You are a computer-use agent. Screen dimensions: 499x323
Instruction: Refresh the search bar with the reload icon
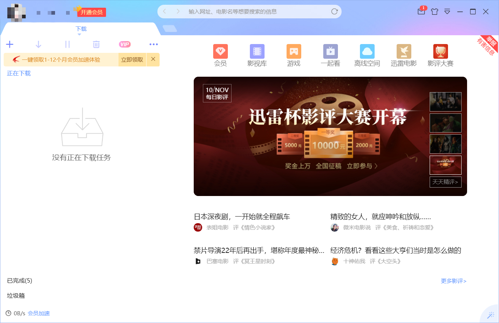[x=334, y=11]
